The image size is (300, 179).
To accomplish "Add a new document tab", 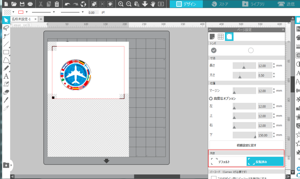I will pos(41,19).
